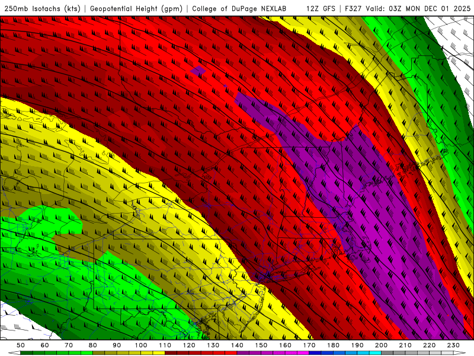Click the 60 value on the color scale
The width and height of the screenshot is (474, 356).
tap(45, 345)
